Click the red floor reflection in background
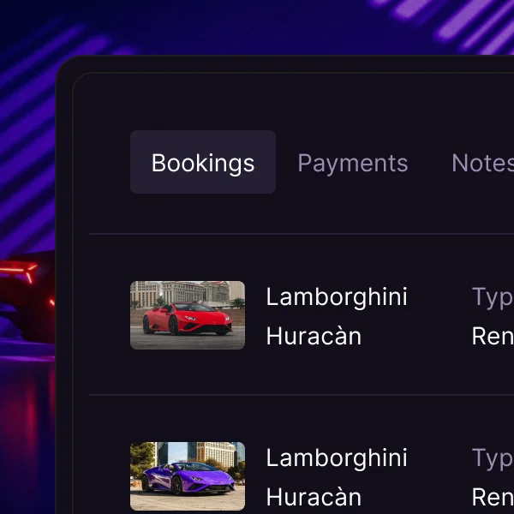The image size is (514, 514). click(x=29, y=426)
